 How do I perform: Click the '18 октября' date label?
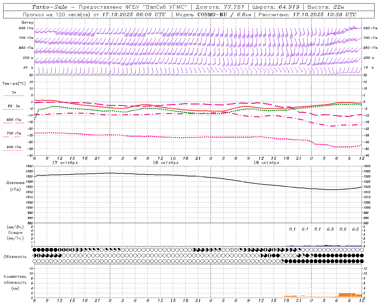pyautogui.click(x=166, y=163)
